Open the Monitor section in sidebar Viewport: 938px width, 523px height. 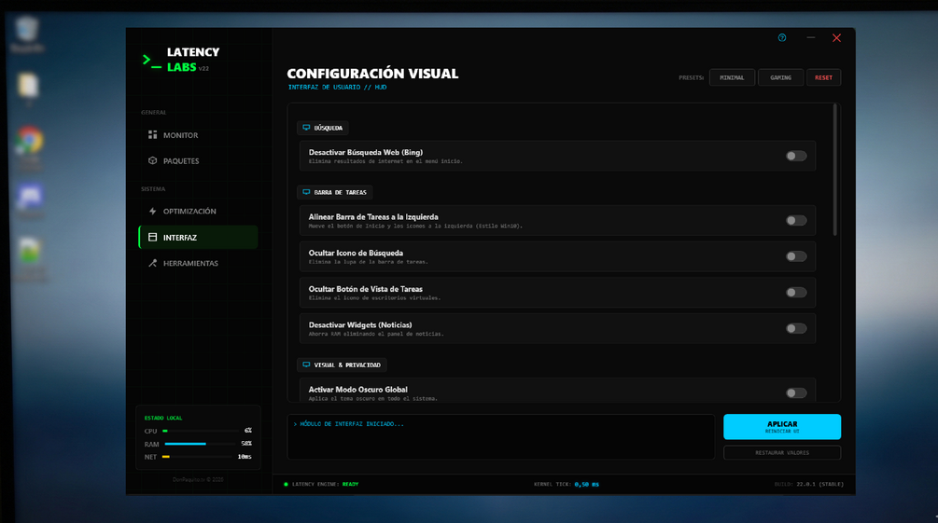(198, 135)
